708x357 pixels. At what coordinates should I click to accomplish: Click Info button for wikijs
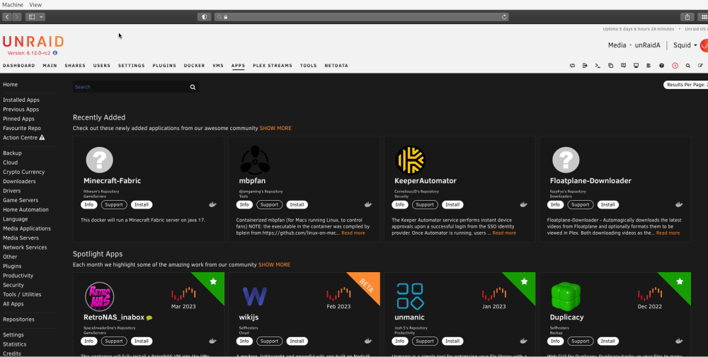pyautogui.click(x=244, y=341)
